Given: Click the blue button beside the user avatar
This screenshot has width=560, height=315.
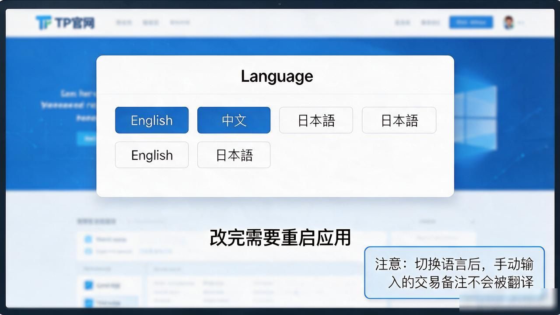Looking at the screenshot, I should coord(471,22).
